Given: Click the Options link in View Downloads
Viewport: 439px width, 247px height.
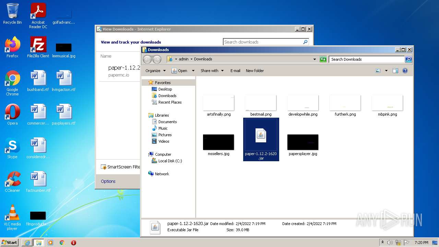Looking at the screenshot, I should click(x=108, y=181).
